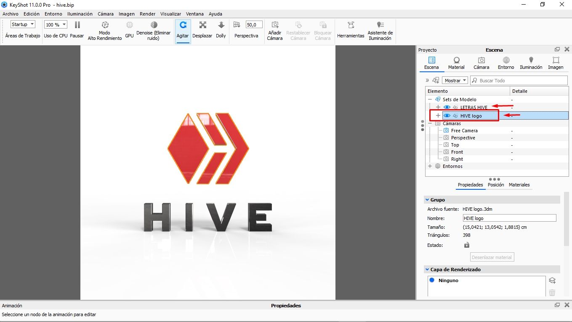Undock the Animación panel
The width and height of the screenshot is (572, 322).
(557, 305)
